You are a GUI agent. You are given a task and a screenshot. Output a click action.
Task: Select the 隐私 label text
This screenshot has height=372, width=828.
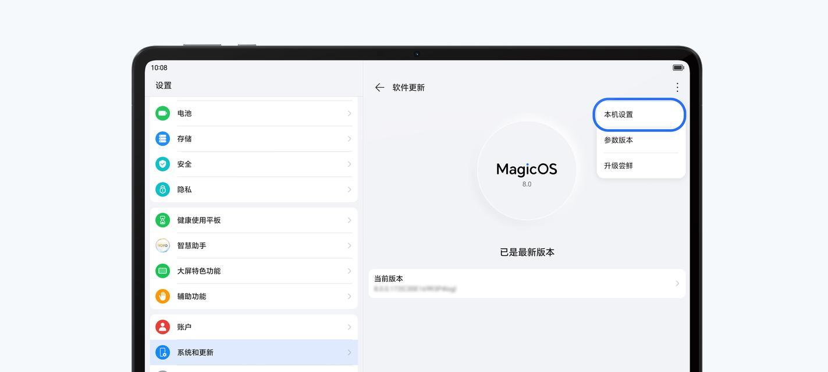pyautogui.click(x=184, y=189)
